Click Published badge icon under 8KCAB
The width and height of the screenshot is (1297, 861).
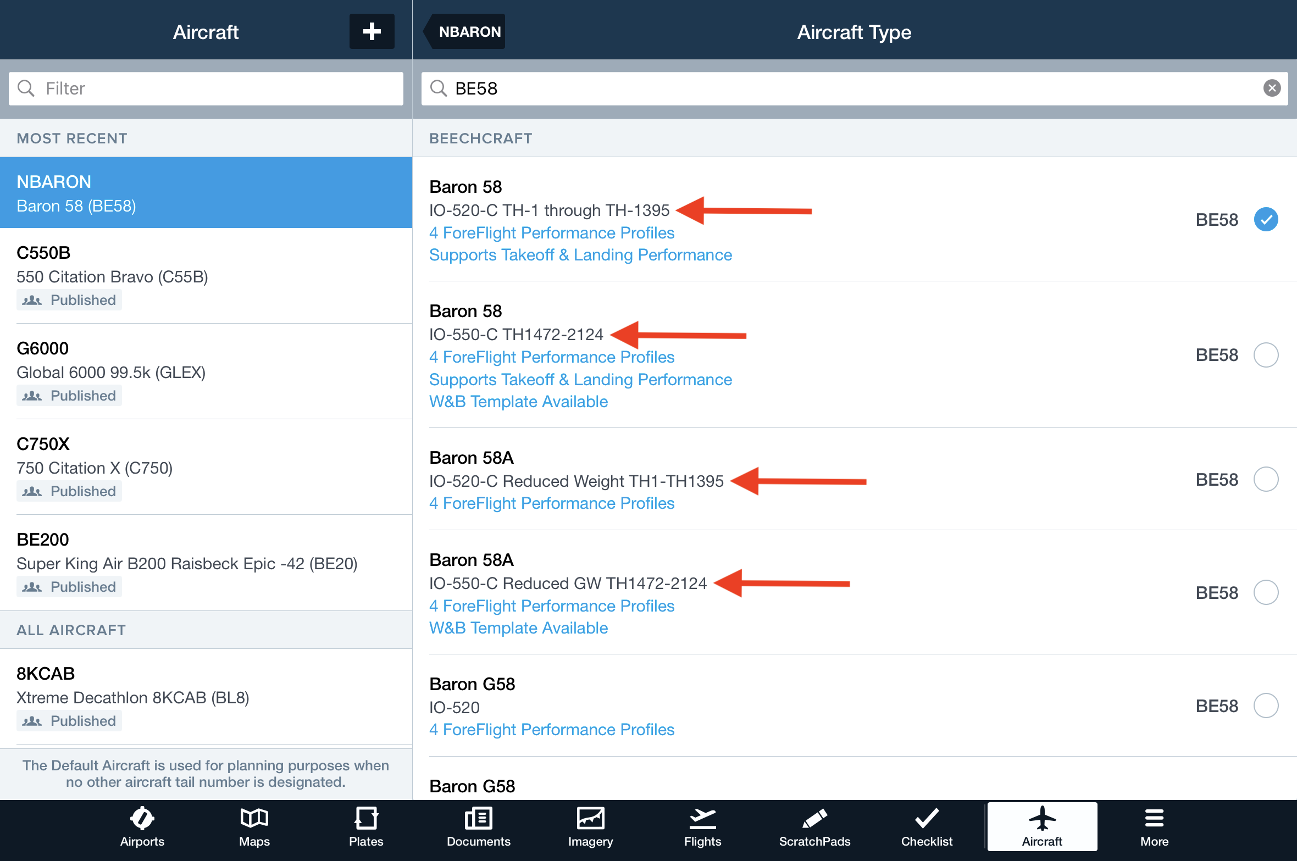[x=32, y=721]
